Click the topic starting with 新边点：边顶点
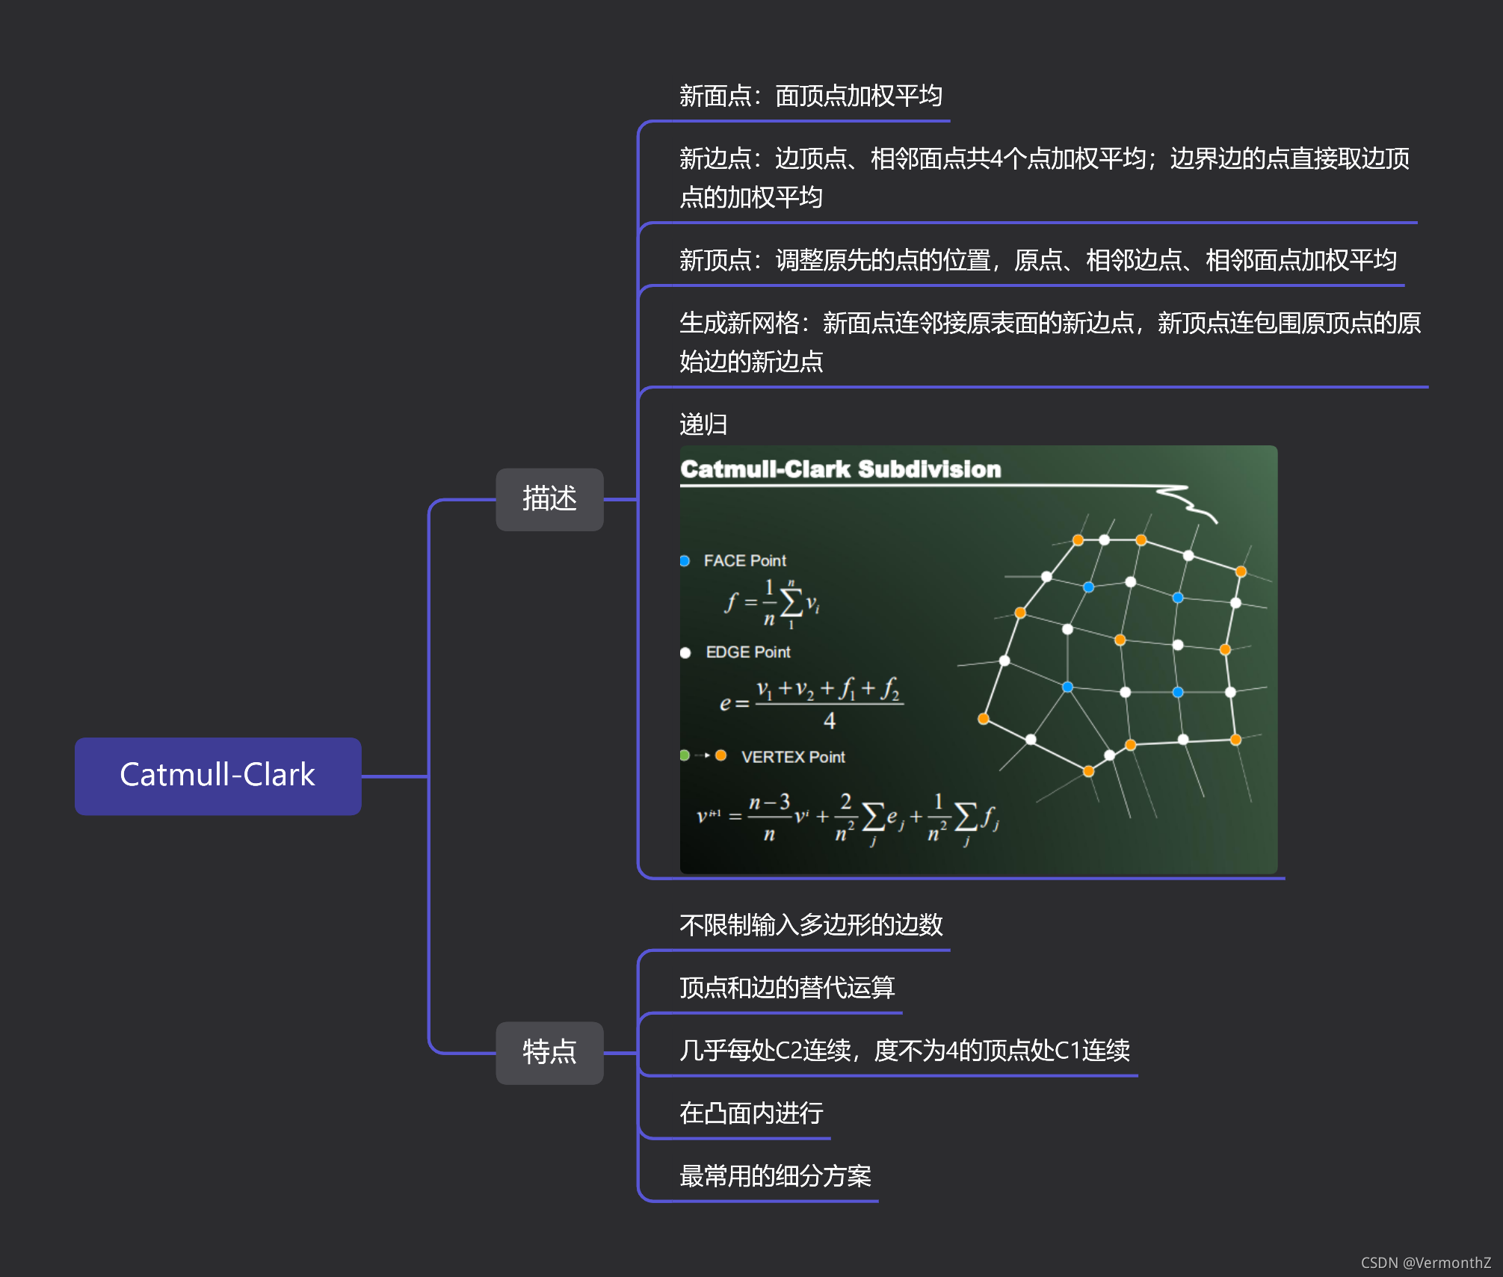Viewport: 1503px width, 1277px height. (x=1044, y=178)
